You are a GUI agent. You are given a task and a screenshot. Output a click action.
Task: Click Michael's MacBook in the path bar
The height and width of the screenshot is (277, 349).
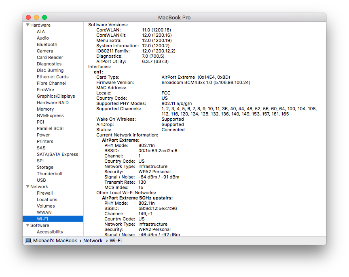click(55, 241)
